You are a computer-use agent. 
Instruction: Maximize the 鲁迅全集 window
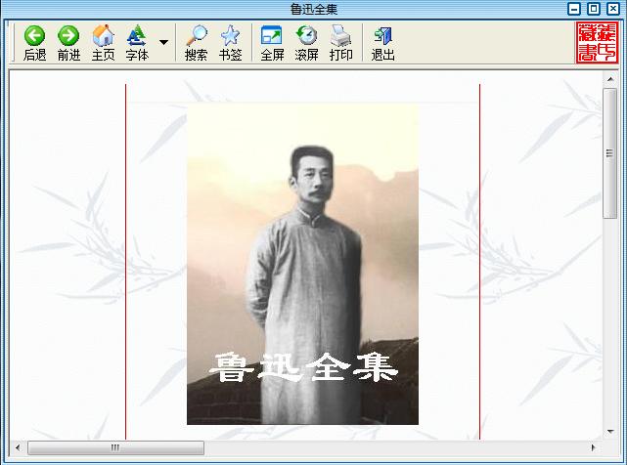pyautogui.click(x=593, y=9)
